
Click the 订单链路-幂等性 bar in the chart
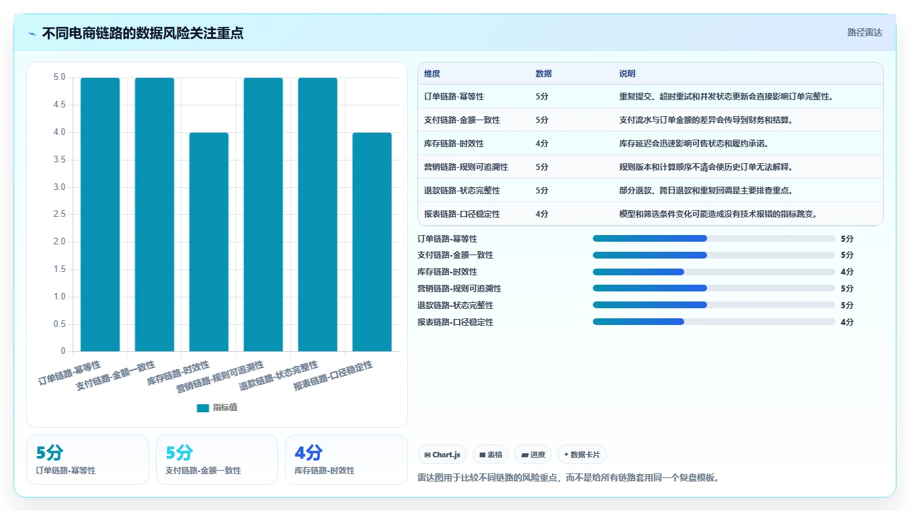(100, 214)
